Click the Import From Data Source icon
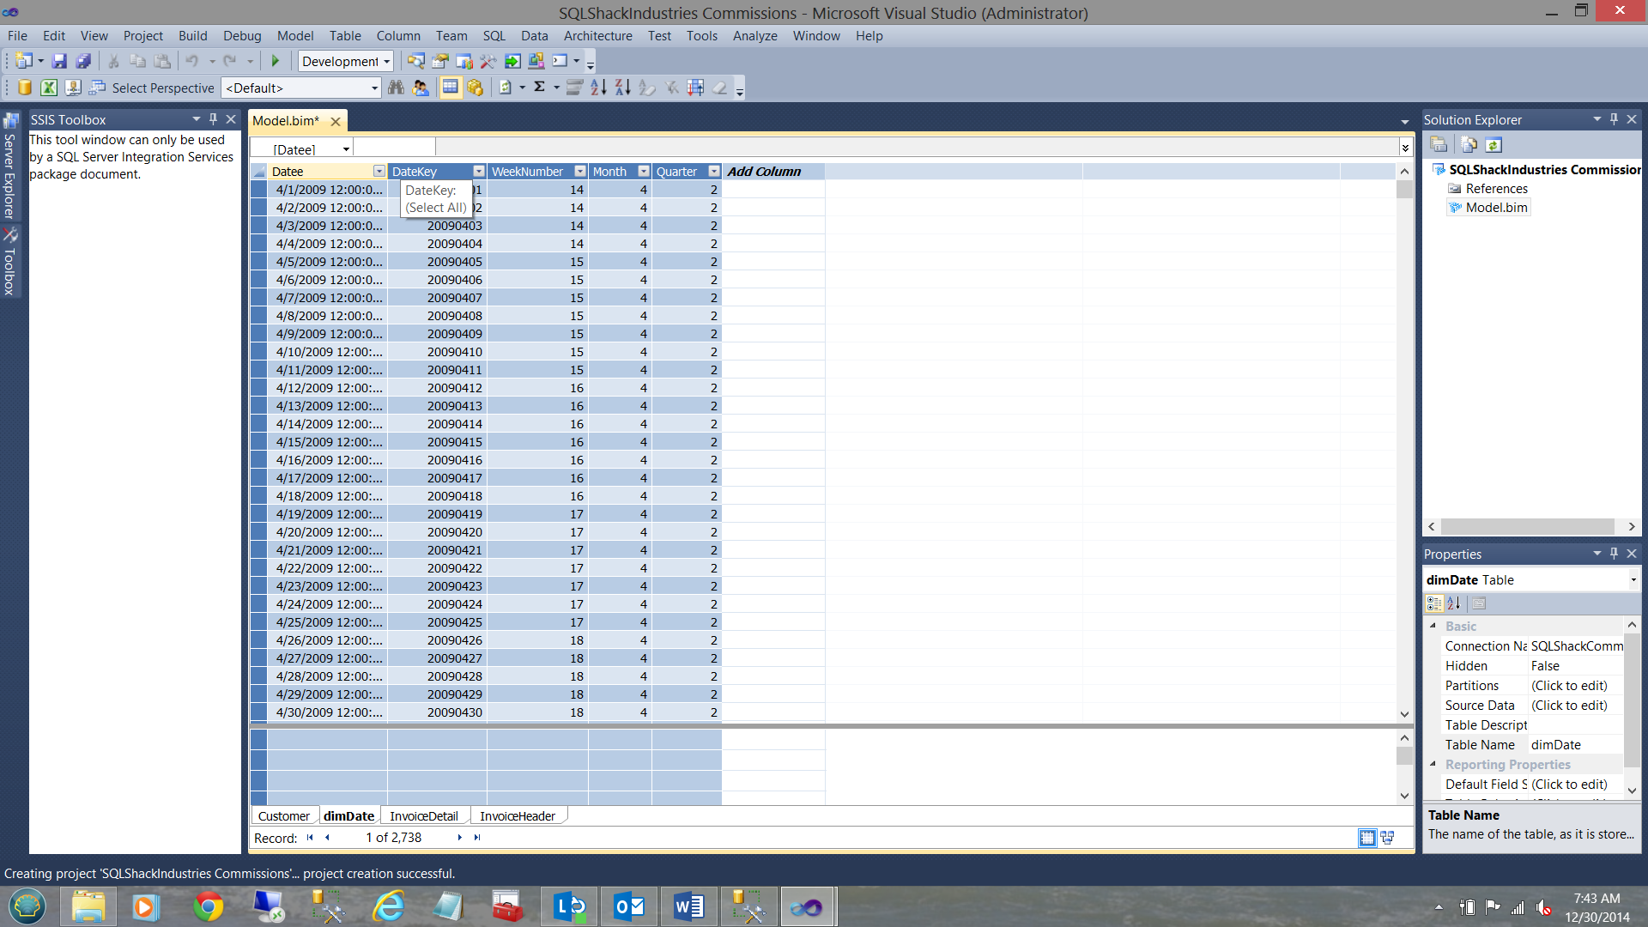Image resolution: width=1648 pixels, height=927 pixels. point(24,88)
